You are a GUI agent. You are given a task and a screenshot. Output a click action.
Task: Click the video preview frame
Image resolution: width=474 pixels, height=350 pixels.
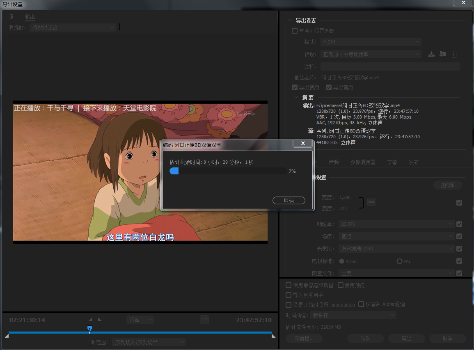tap(140, 172)
